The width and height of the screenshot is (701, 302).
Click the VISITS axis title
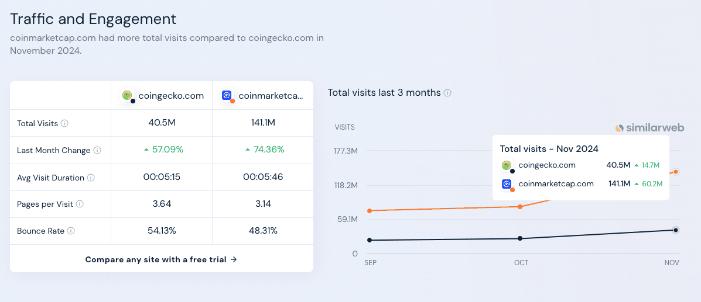(x=345, y=127)
